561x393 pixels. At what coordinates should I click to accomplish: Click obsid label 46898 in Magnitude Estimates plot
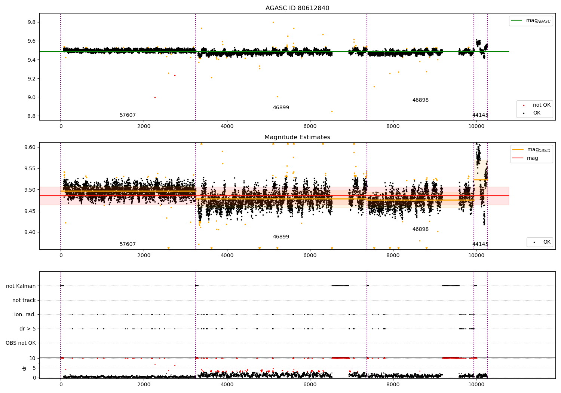point(420,229)
